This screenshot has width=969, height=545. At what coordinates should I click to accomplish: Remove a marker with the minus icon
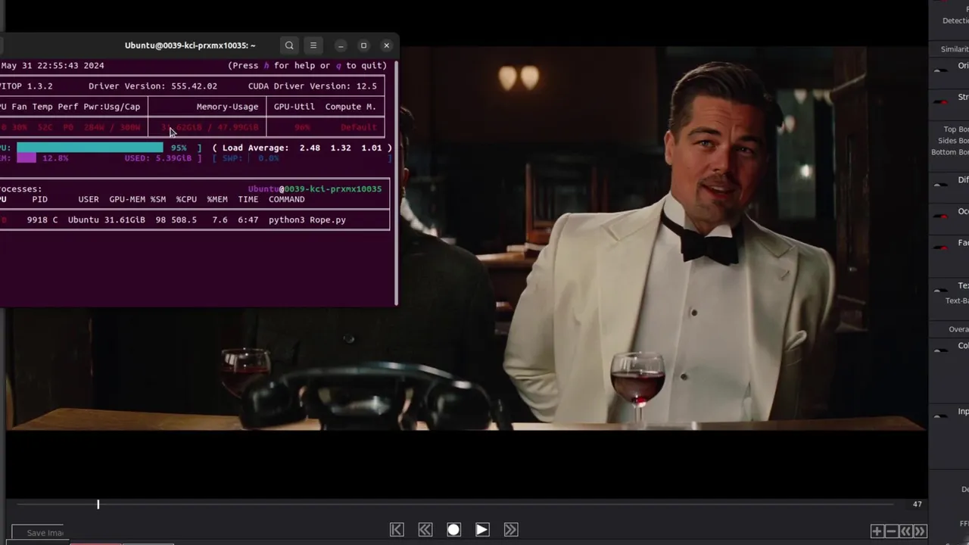(x=891, y=531)
